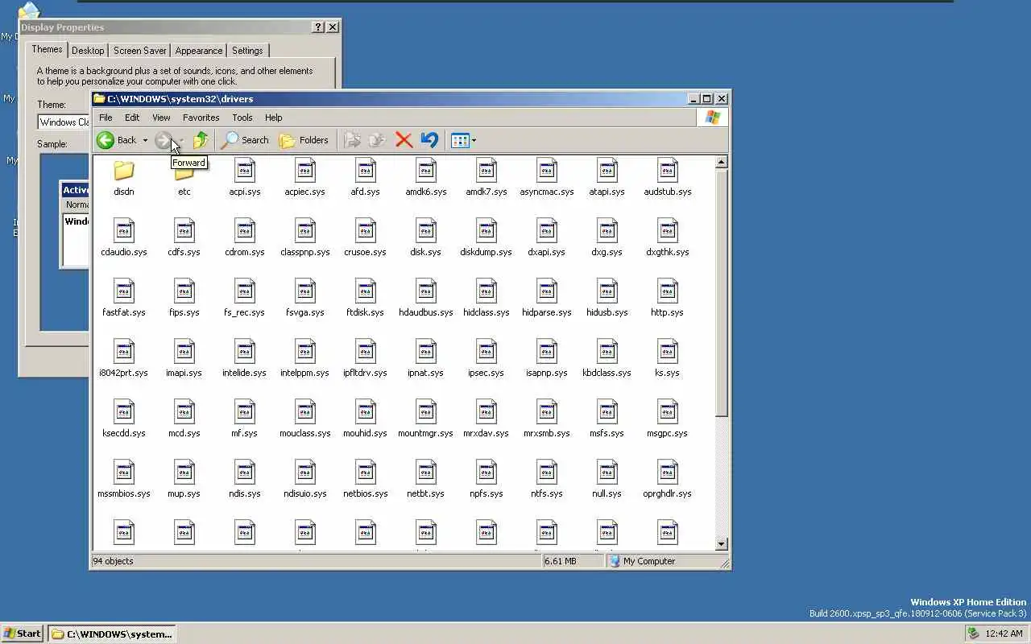Switch to Themes tab in Display Properties
This screenshot has width=1031, height=644.
click(47, 49)
